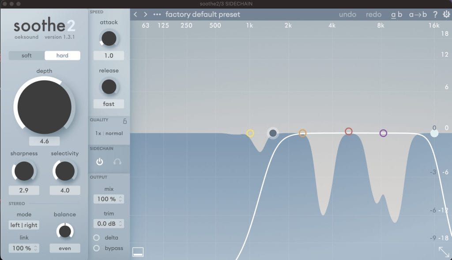Open the 1x | normal quality selector
The width and height of the screenshot is (452, 260).
click(x=109, y=133)
